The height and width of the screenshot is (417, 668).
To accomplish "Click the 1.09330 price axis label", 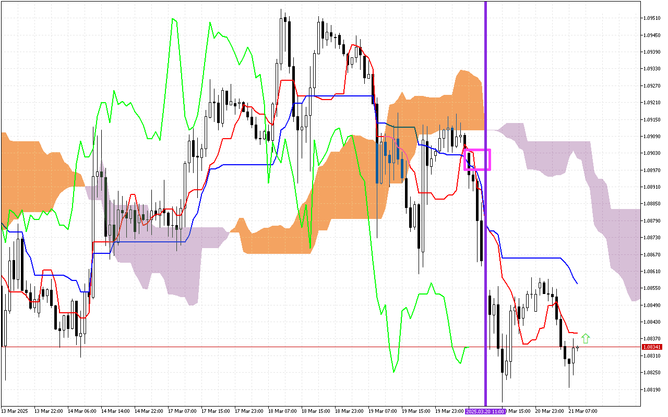I will pos(652,68).
